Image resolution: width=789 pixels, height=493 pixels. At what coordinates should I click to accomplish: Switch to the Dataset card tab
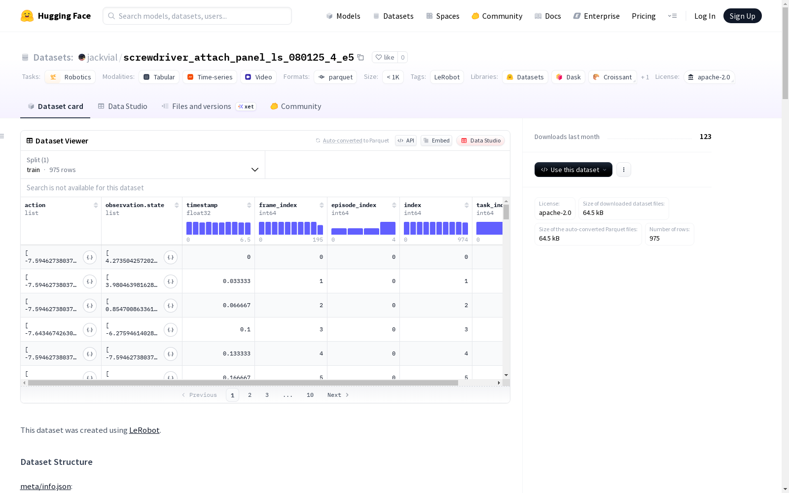click(55, 106)
